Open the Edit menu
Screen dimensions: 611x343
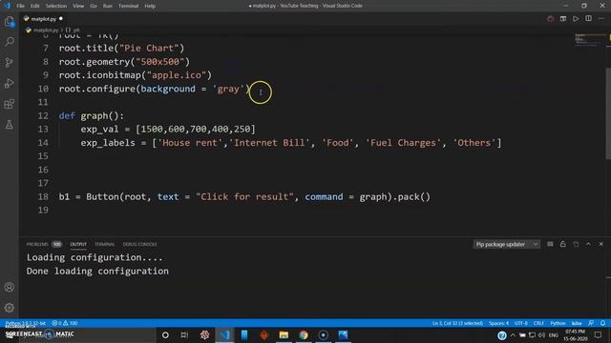click(35, 6)
